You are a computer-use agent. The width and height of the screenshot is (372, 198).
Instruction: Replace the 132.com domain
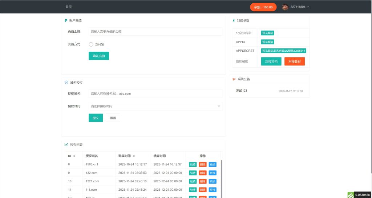(x=213, y=173)
